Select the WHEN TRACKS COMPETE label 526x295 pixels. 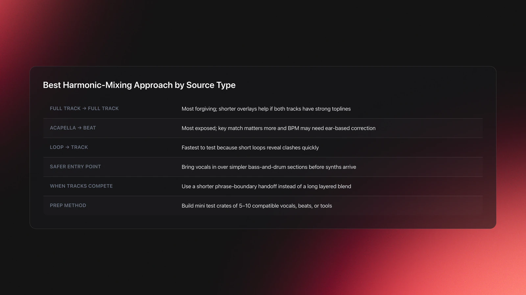point(81,186)
